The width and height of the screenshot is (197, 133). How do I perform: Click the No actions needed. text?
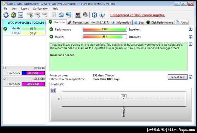[x=63, y=55]
